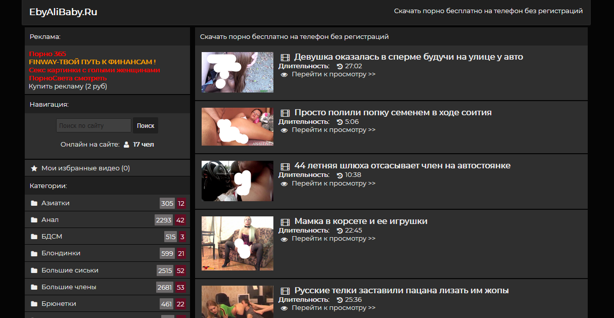Open Мои избранные видео favorites link
The width and height of the screenshot is (614, 318).
tap(85, 168)
